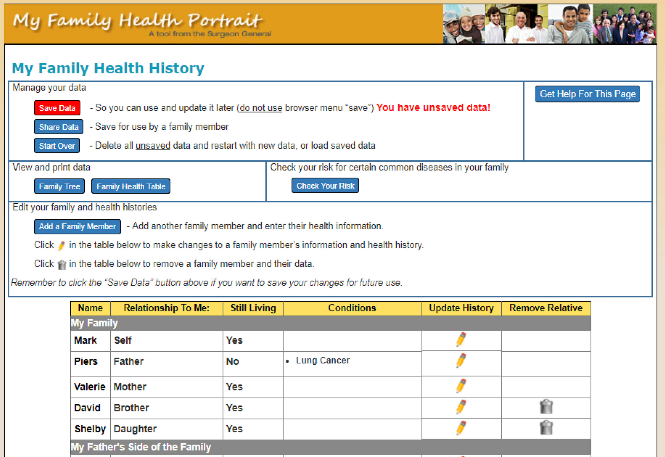This screenshot has height=457, width=665.
Task: Open Share Data for a family member
Action: click(x=59, y=127)
